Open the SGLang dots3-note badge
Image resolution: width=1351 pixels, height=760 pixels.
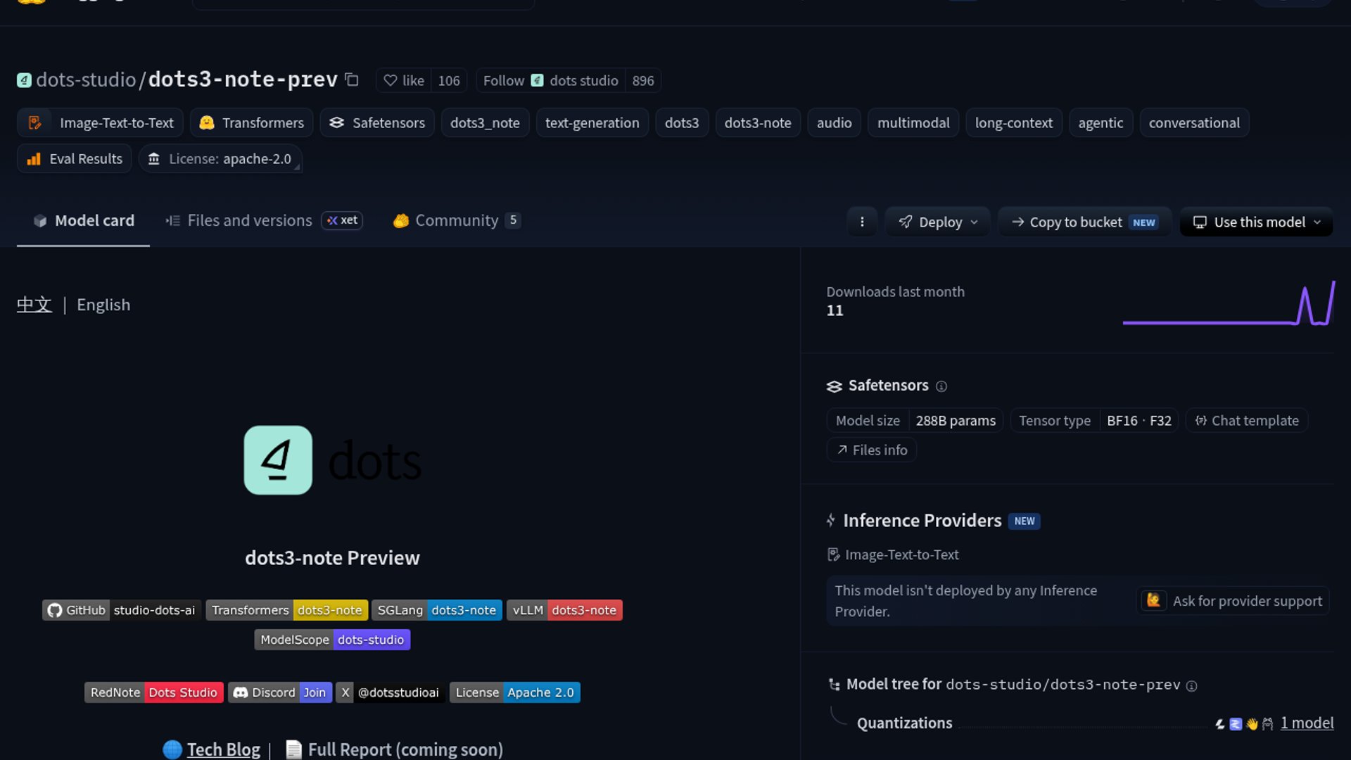(x=437, y=610)
